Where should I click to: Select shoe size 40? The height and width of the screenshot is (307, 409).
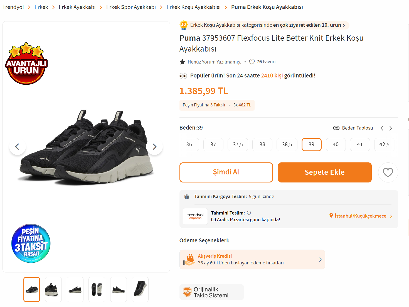coord(336,145)
